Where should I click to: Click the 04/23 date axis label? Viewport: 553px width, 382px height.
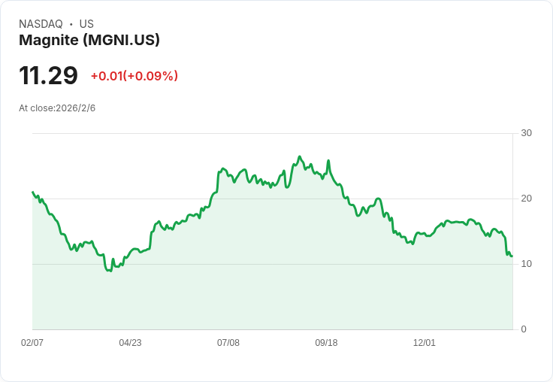tap(130, 343)
